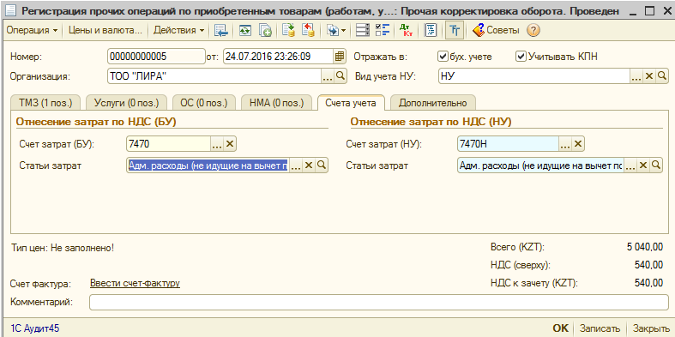Click the Организация field with ТОО ЛИРА
The height and width of the screenshot is (337, 675).
[214, 76]
